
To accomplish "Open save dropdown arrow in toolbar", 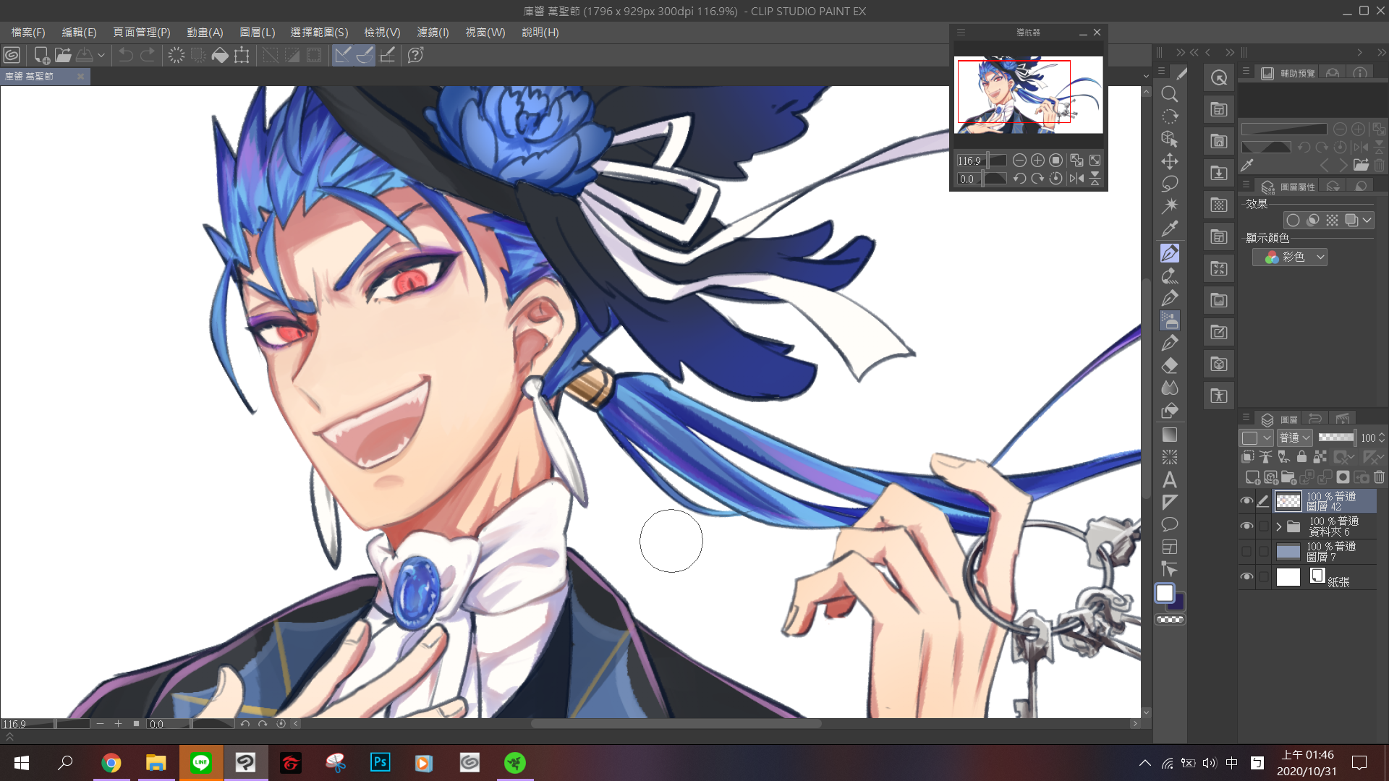I will coord(101,55).
